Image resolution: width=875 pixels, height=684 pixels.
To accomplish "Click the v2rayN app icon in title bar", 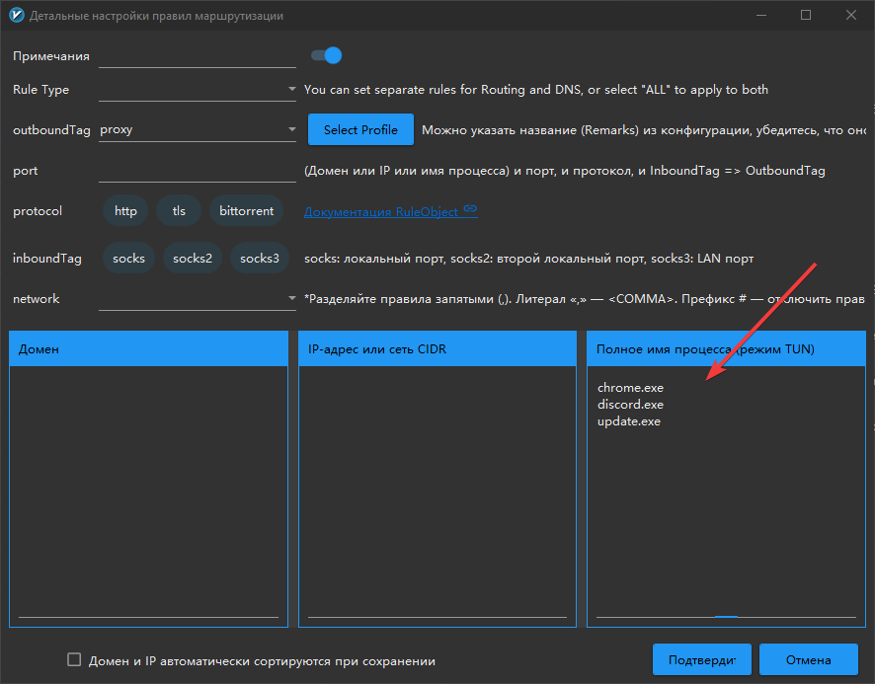I will (x=16, y=15).
